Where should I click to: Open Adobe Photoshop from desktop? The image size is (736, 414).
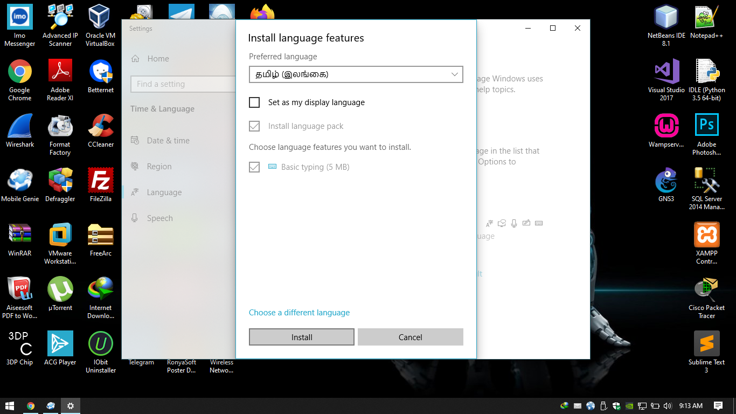pyautogui.click(x=706, y=132)
